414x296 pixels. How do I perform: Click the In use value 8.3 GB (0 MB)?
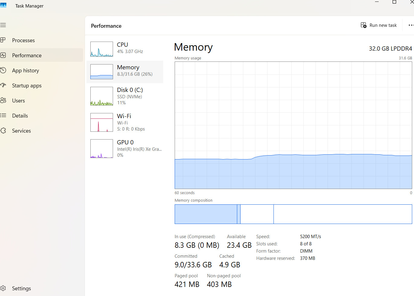coord(197,245)
